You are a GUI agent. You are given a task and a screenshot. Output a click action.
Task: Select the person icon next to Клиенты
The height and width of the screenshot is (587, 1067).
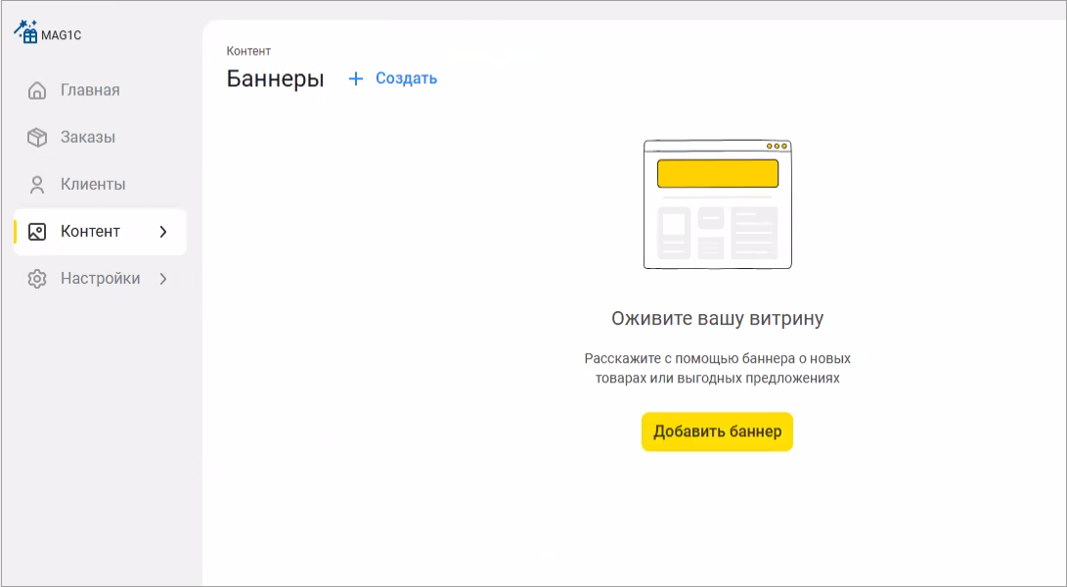pos(37,184)
